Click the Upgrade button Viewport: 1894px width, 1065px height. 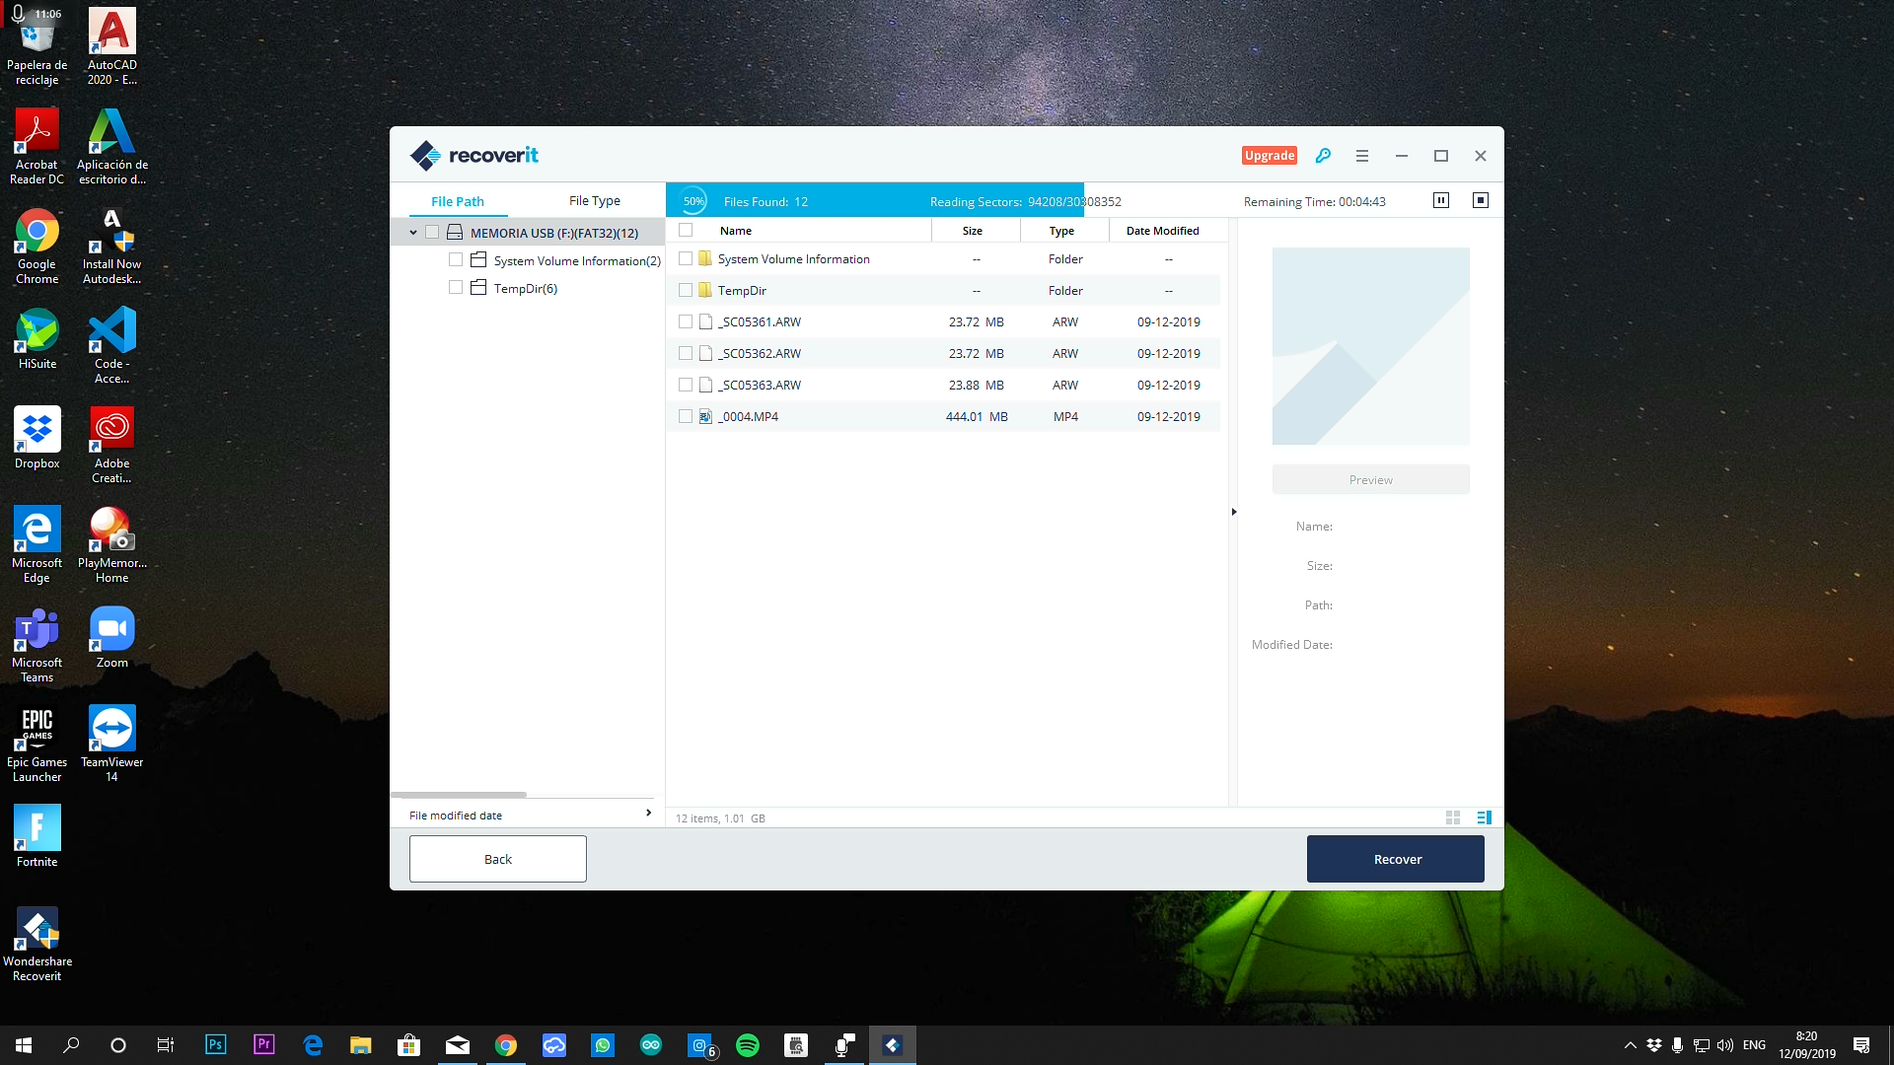(1270, 156)
